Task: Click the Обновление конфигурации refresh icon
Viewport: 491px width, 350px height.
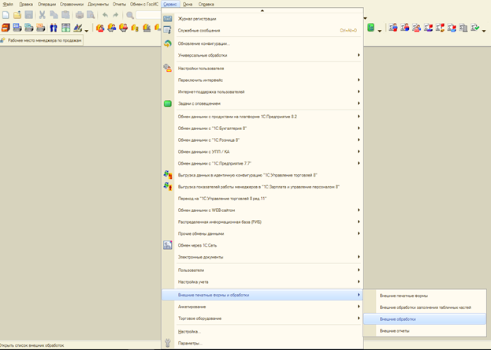Action: (x=168, y=43)
